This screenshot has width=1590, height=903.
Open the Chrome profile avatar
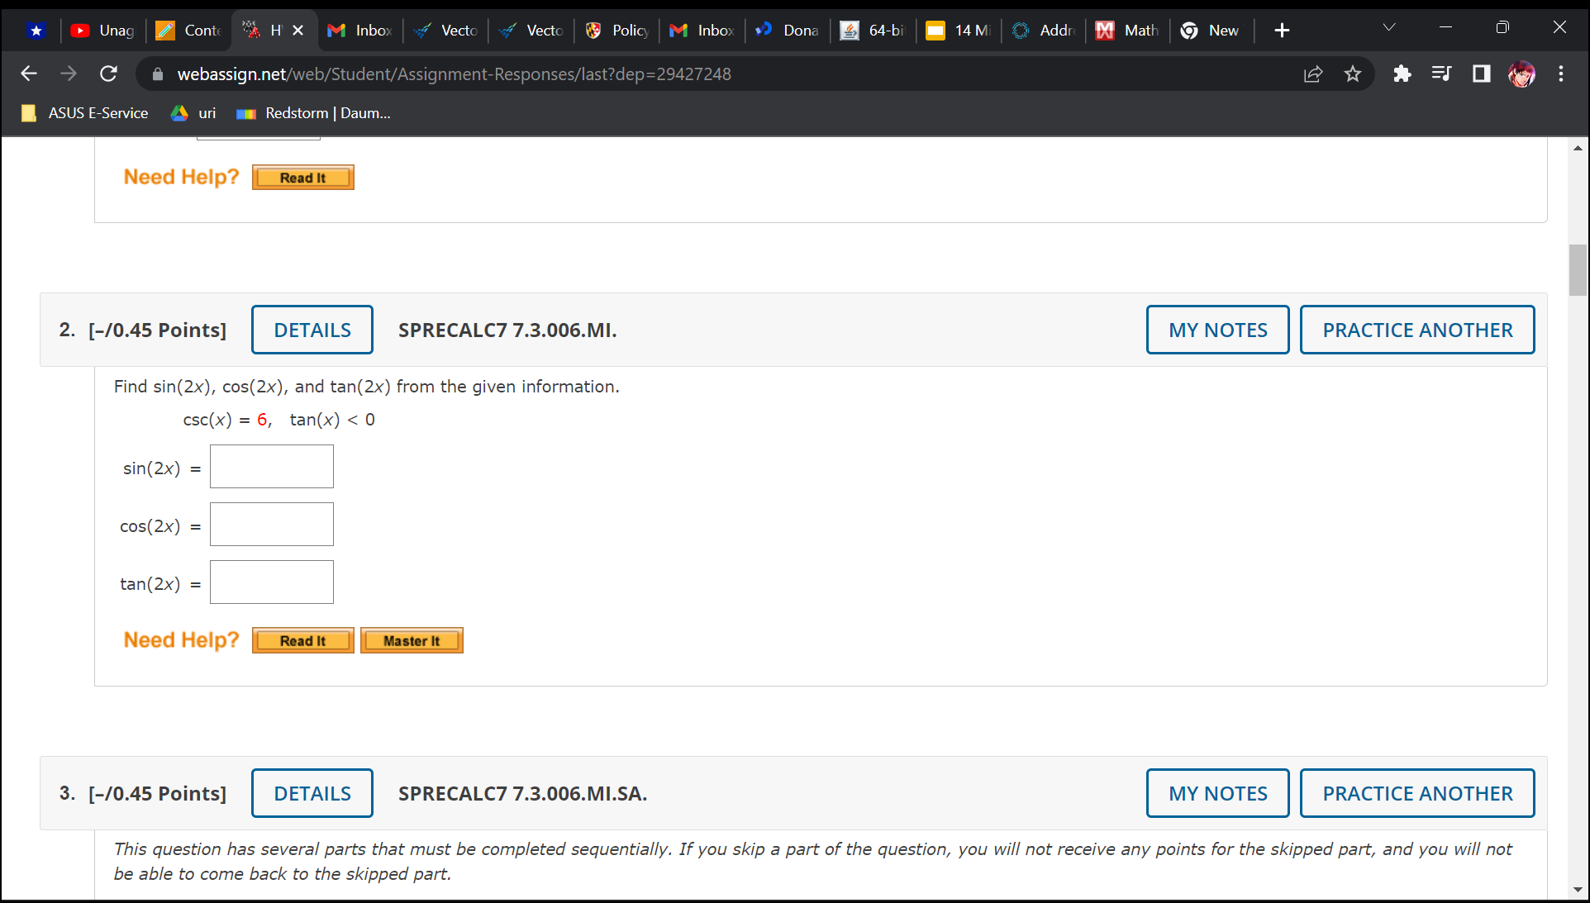1521,74
